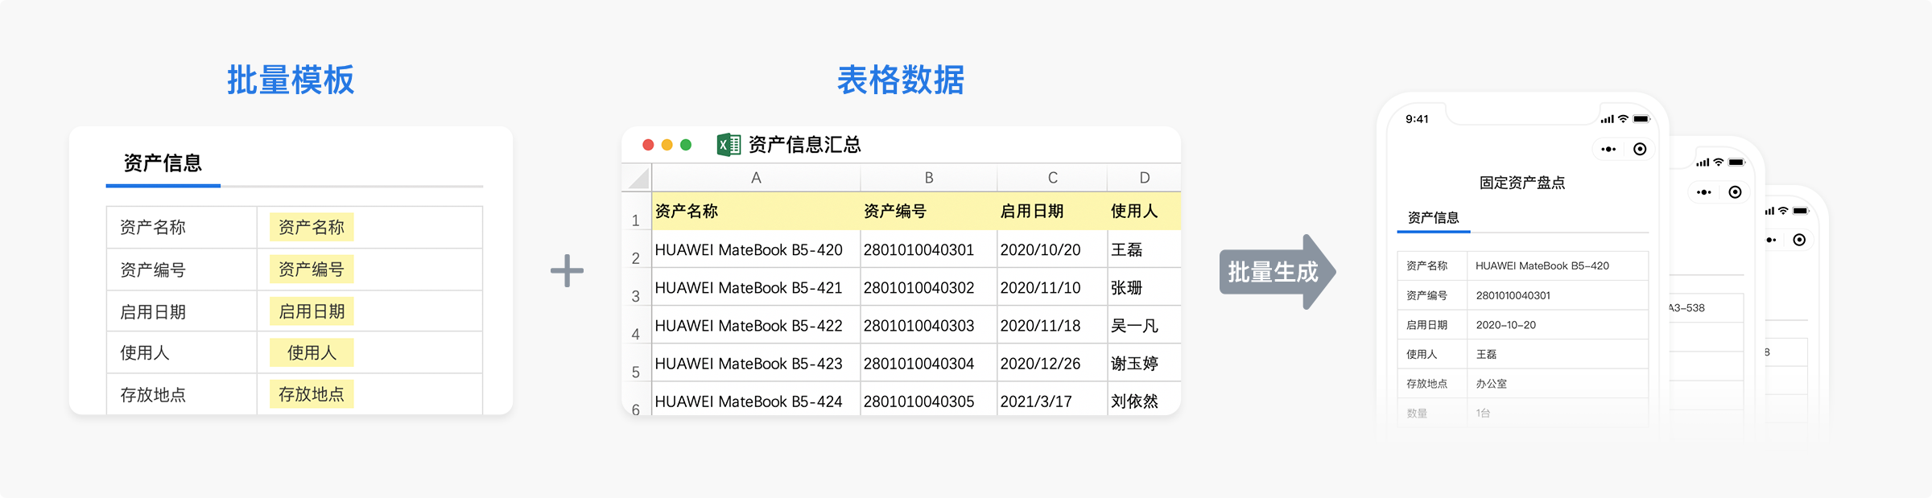Select row 2 header in spreadsheet
This screenshot has width=1932, height=498.
point(636,258)
